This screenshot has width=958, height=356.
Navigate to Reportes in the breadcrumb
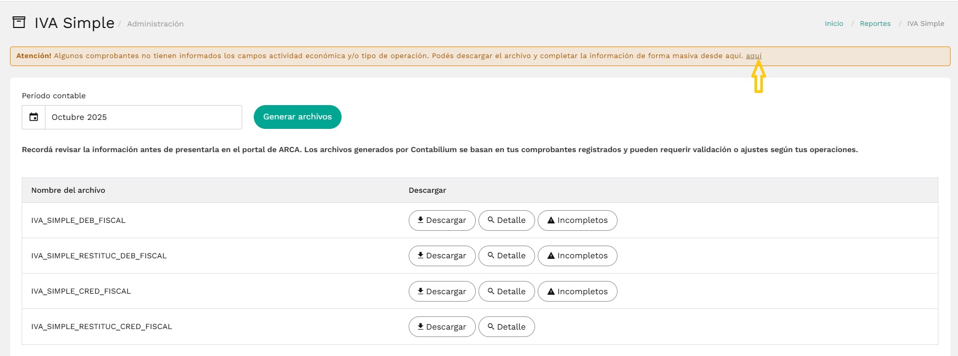coord(875,24)
